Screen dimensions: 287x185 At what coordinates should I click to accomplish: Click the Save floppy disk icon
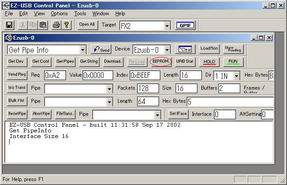(x=9, y=25)
